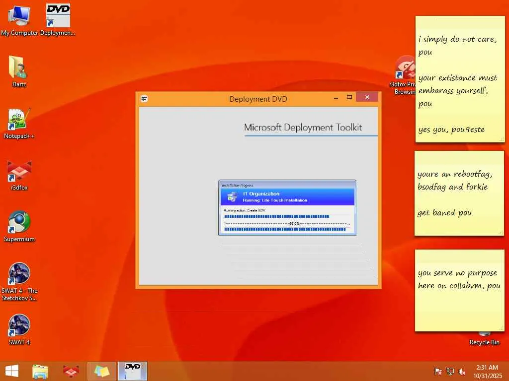Minimize the Deployment DVD window

click(336, 97)
